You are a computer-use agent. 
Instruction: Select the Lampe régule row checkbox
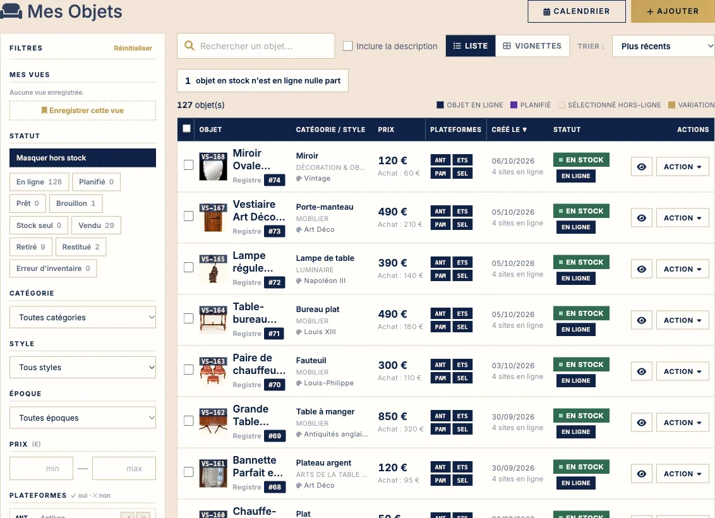[x=188, y=267]
